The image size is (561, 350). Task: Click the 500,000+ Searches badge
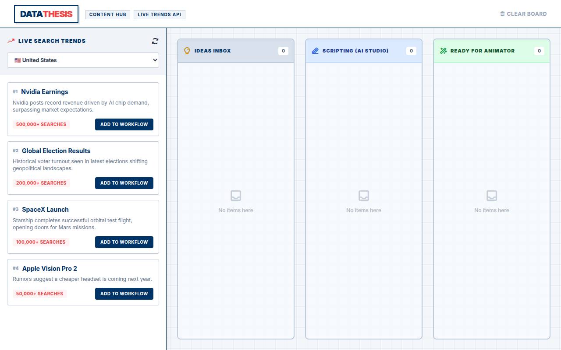point(41,124)
